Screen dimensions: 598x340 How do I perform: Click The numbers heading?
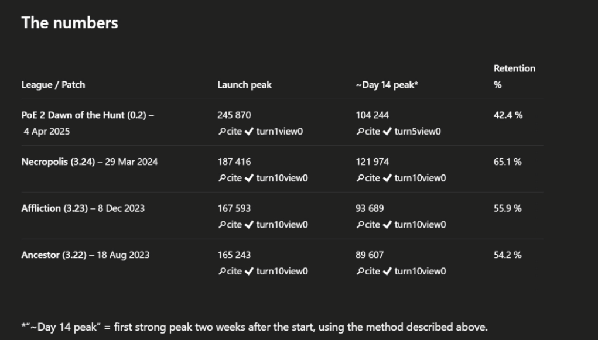click(x=70, y=22)
